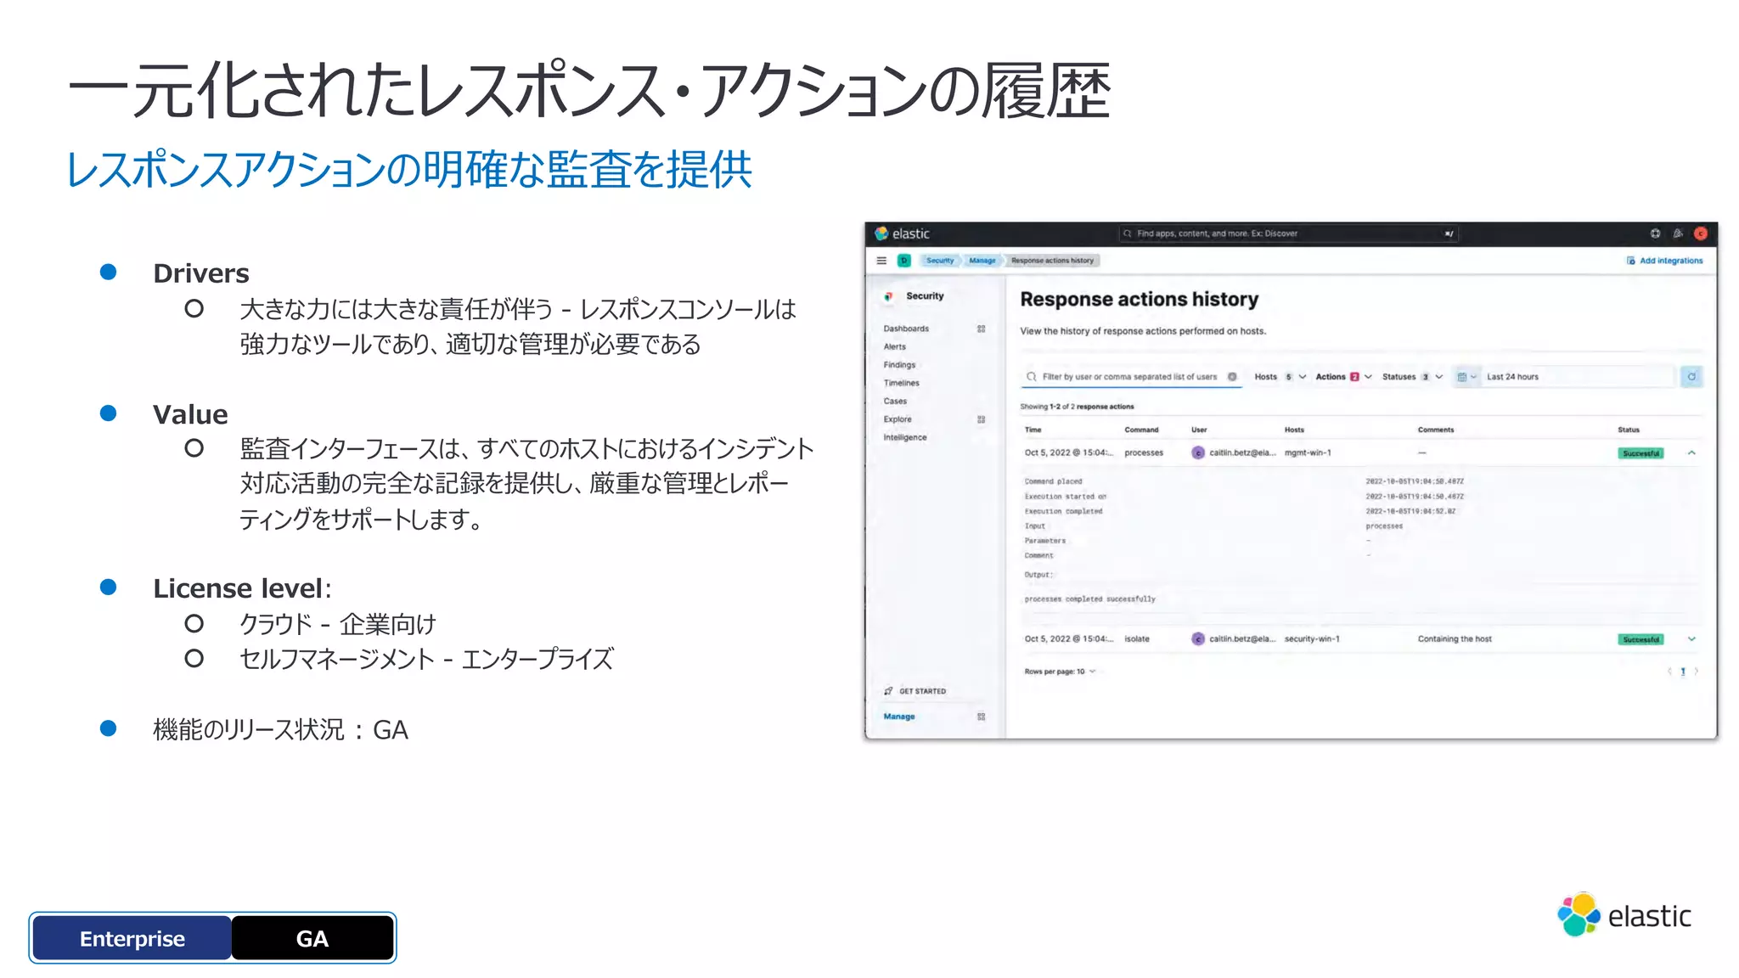This screenshot has width=1739, height=978.
Task: Clear the user filter field
Action: click(1232, 377)
